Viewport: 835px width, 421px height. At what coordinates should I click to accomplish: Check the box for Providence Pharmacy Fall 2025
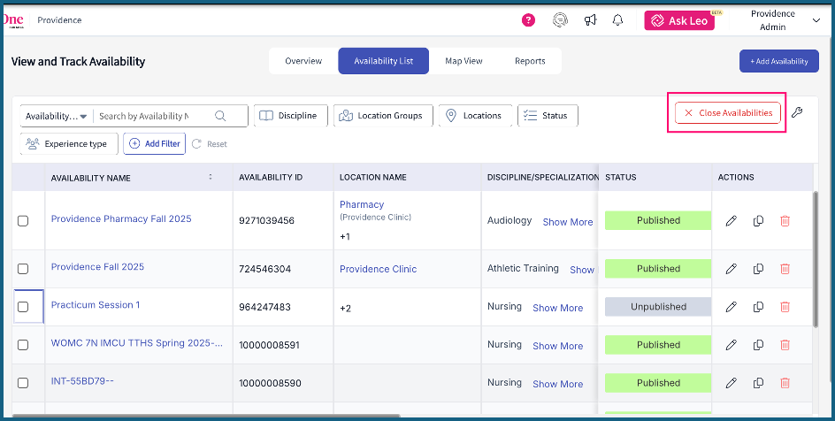pyautogui.click(x=23, y=221)
